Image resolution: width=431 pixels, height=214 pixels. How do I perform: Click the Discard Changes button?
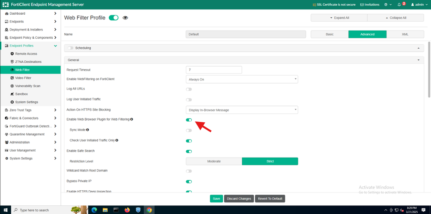239,198
